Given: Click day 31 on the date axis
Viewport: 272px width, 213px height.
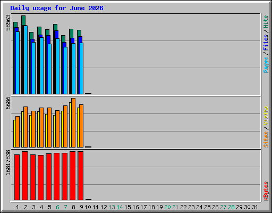Looking at the screenshot, I should pos(255,207).
